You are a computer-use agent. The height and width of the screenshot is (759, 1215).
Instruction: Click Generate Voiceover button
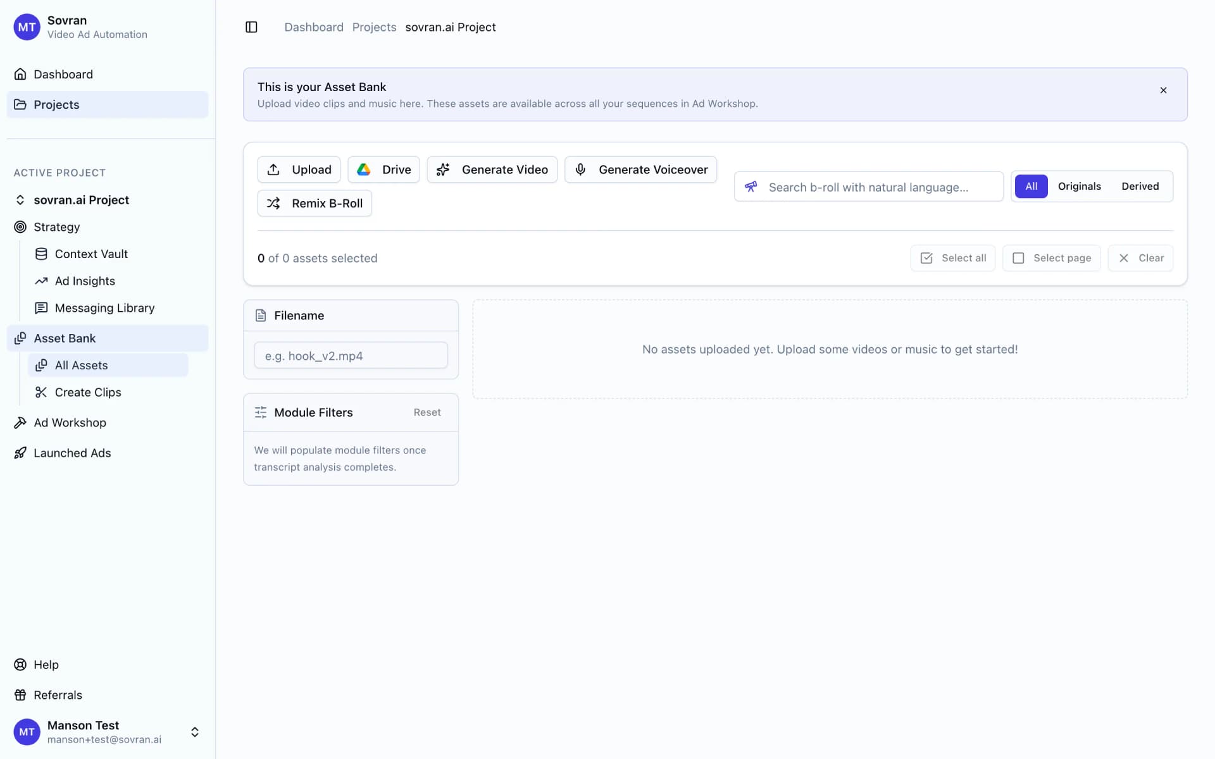640,170
